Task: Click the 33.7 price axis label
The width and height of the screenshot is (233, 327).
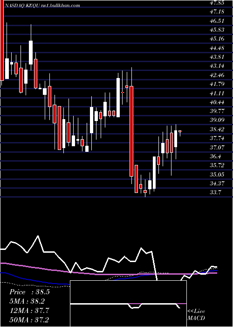Action: (x=215, y=192)
